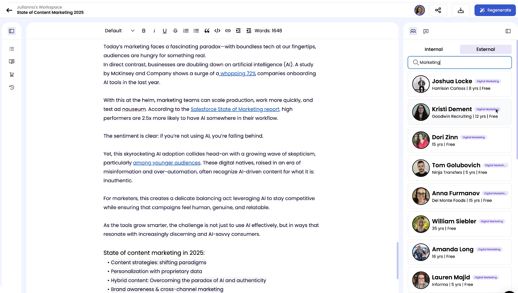This screenshot has height=293, width=518.
Task: Click the download icon button
Action: click(461, 10)
